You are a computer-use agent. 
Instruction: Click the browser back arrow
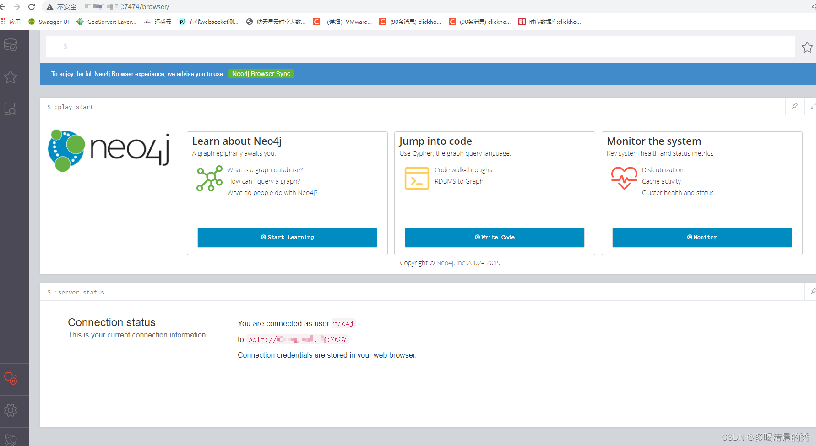pos(3,7)
